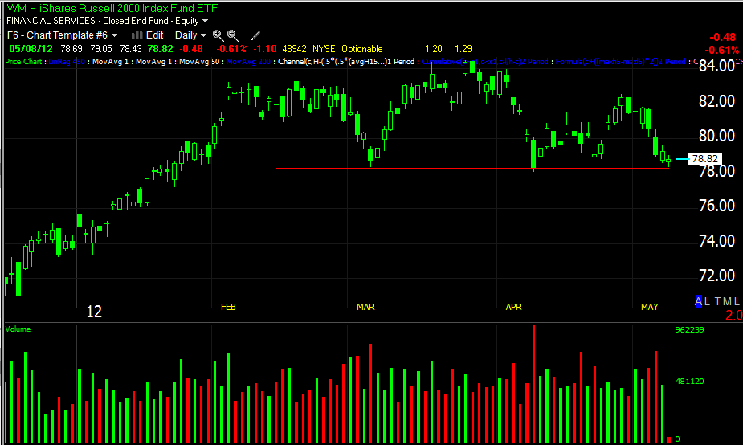743x445 pixels.
Task: Click the Cumulative 2 Period indicator label
Action: click(x=484, y=62)
